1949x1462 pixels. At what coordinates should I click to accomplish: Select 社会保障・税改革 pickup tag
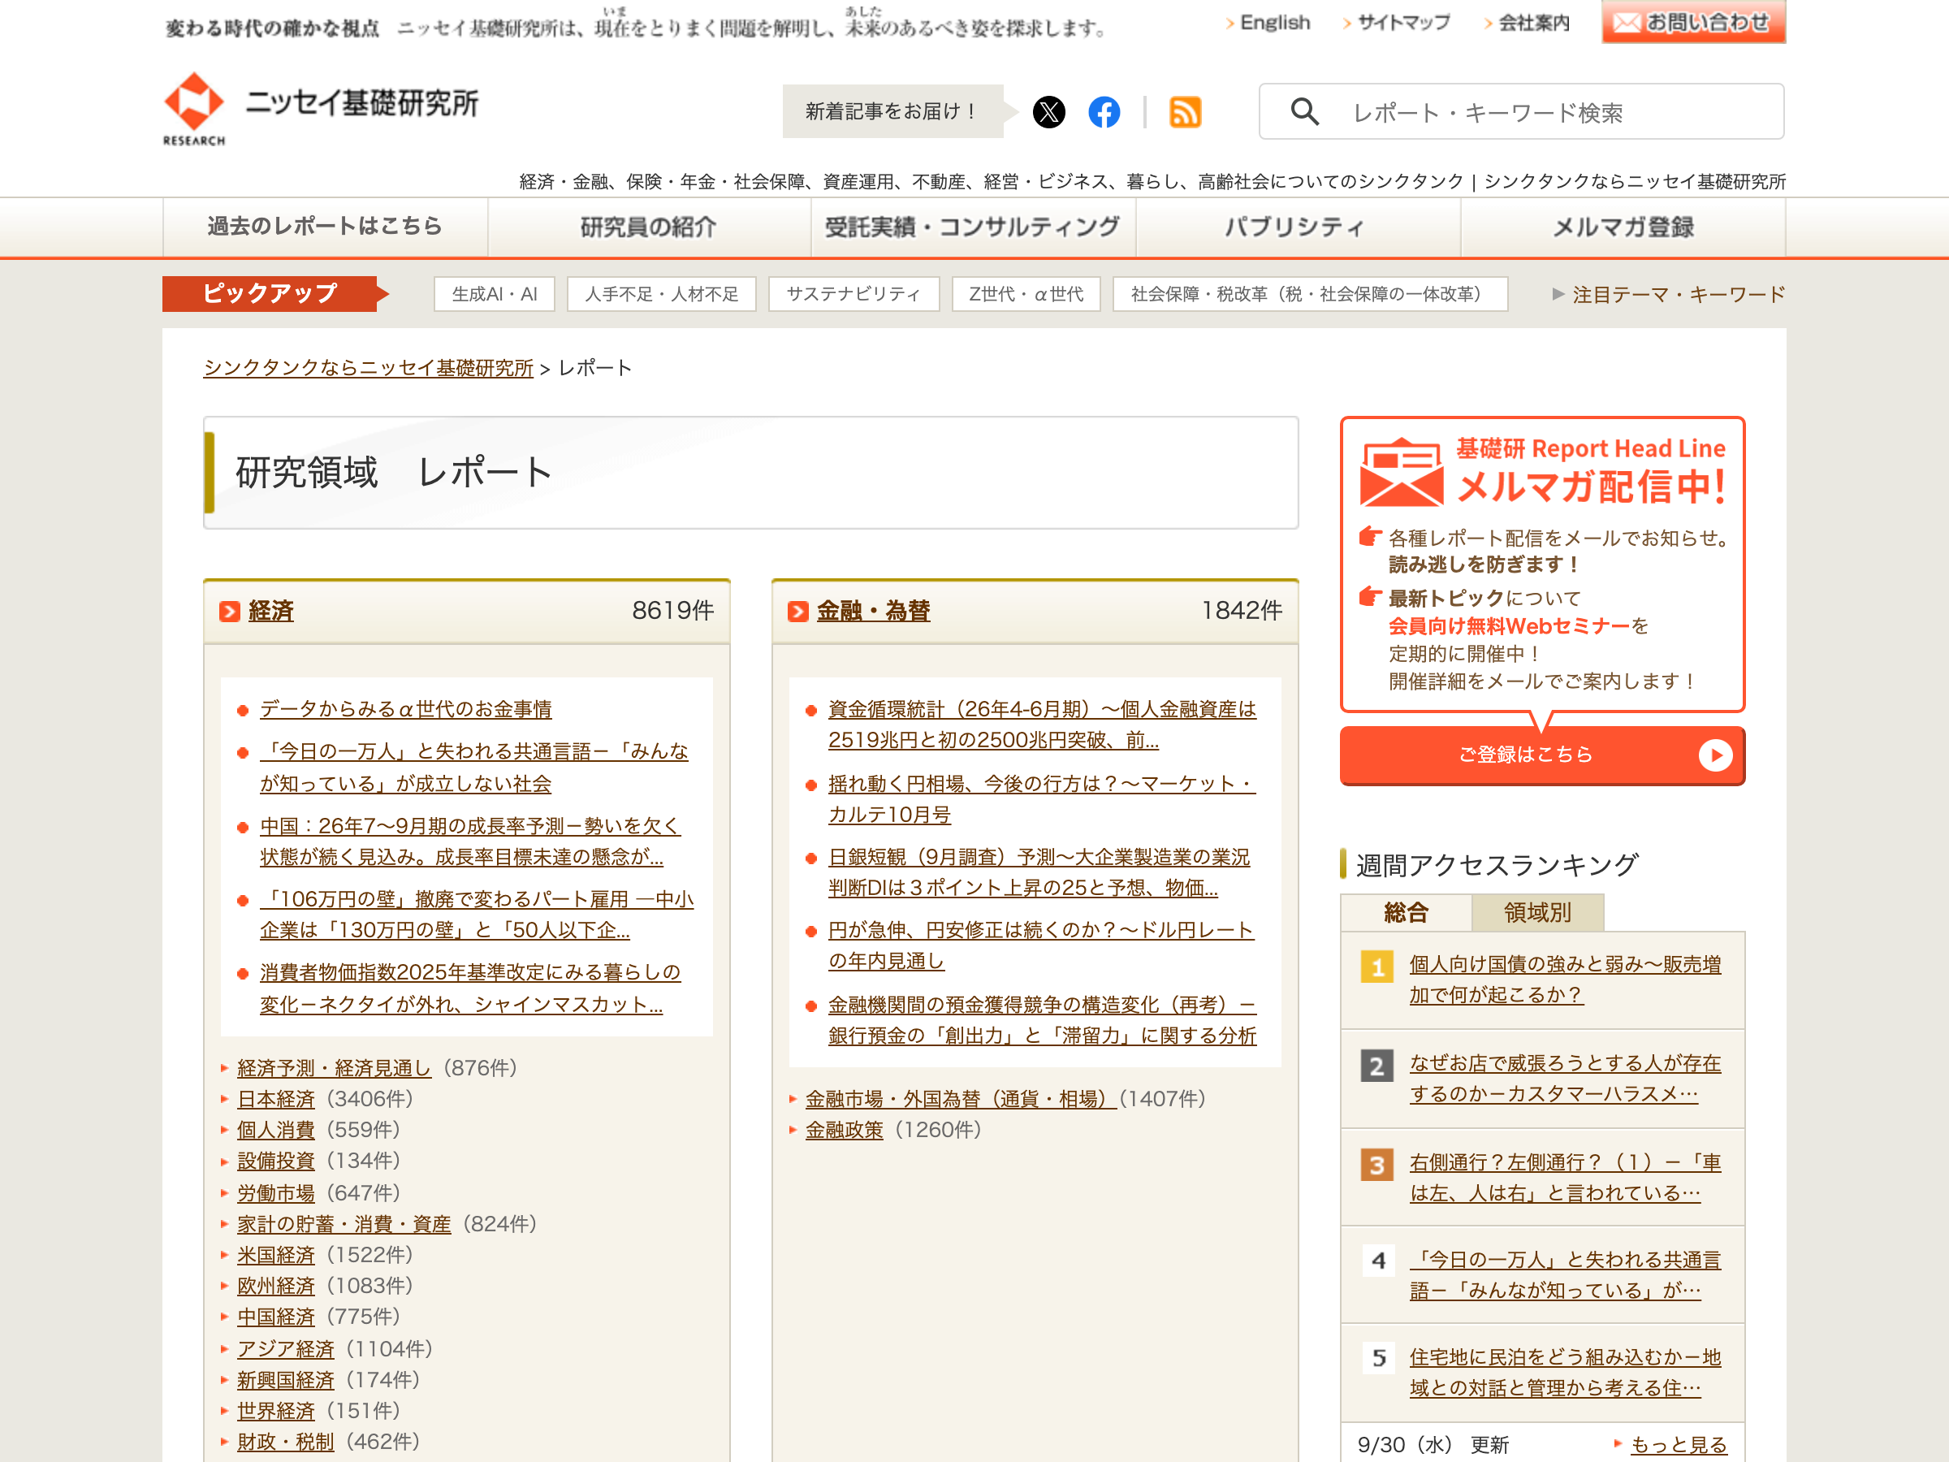tap(1310, 294)
